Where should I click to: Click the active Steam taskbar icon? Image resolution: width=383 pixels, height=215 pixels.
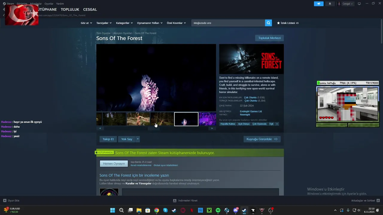tap(244, 210)
